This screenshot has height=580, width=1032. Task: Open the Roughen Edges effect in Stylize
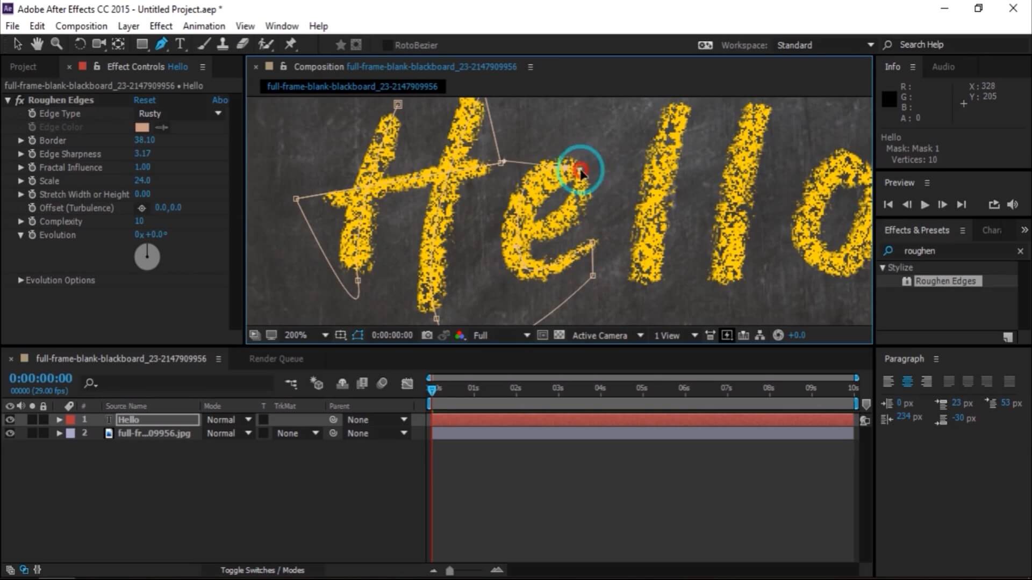[x=947, y=281]
